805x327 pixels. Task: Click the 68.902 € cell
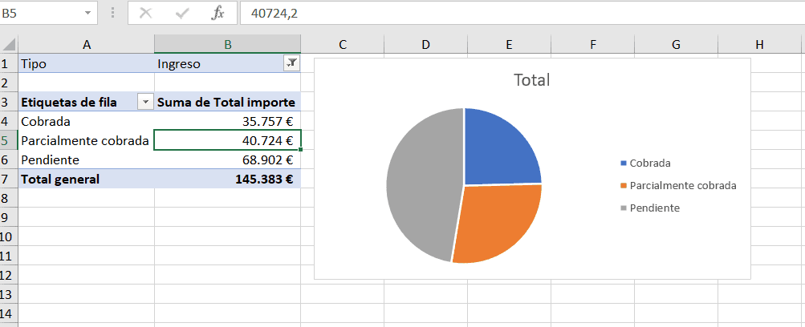coord(227,160)
